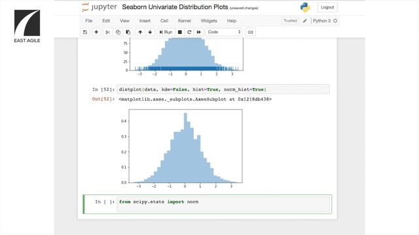
Task: Click the Python logo icon
Action: (x=305, y=7)
